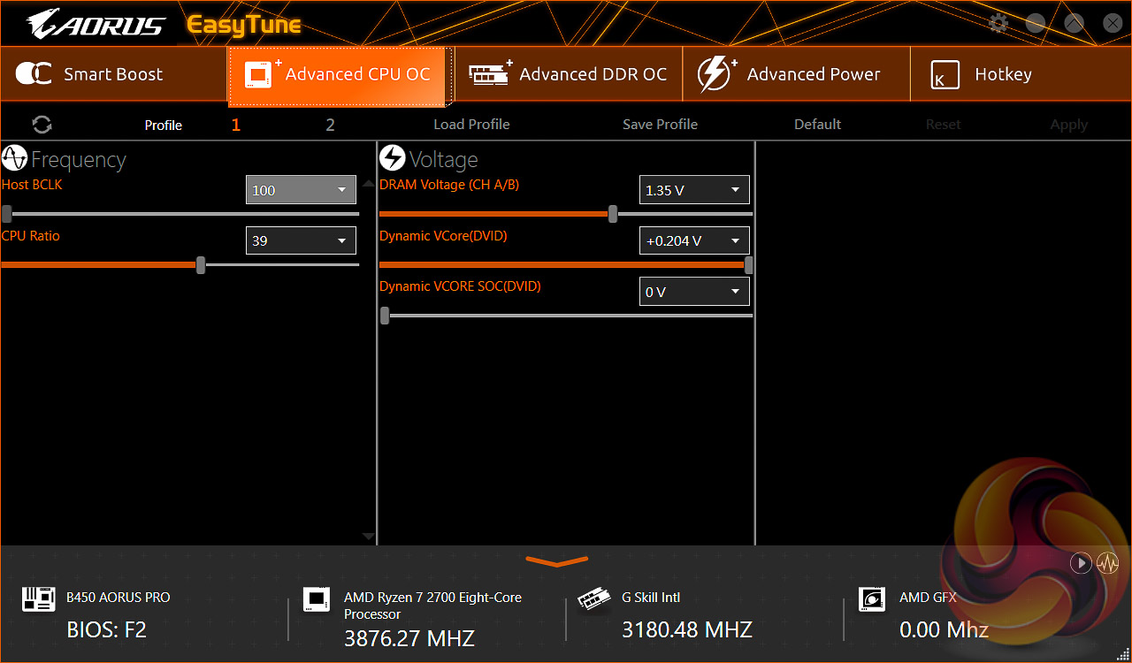This screenshot has width=1132, height=663.
Task: Click the B450 AORUS PRO text
Action: [119, 598]
